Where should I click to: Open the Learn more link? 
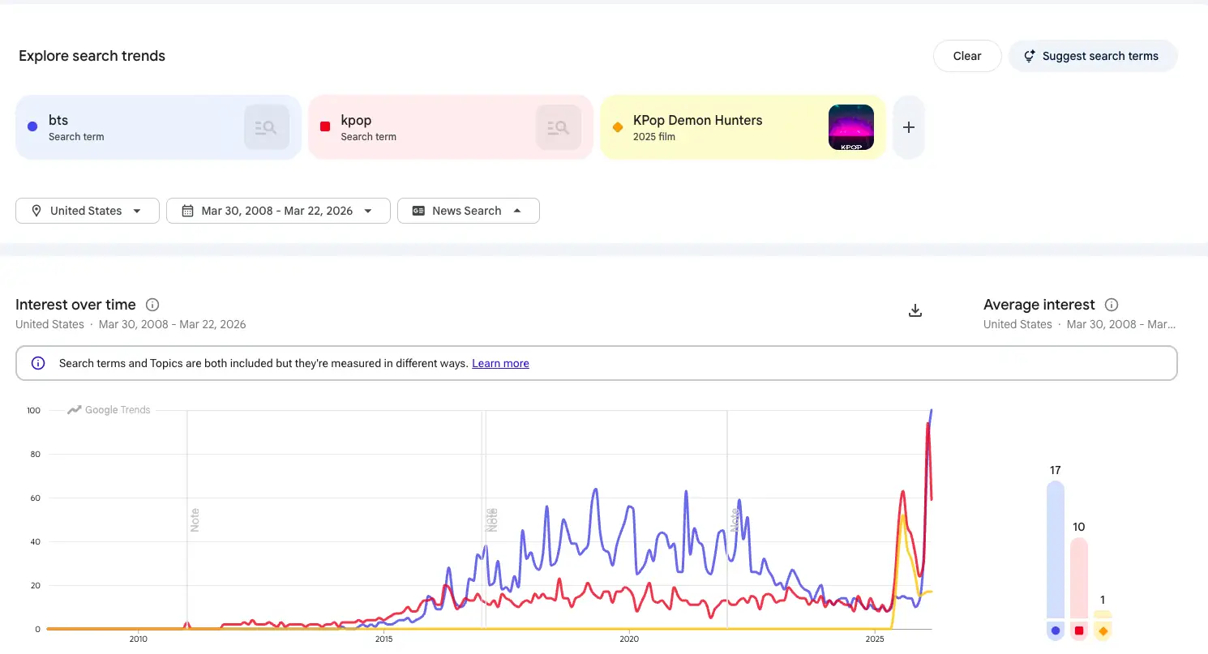click(500, 363)
